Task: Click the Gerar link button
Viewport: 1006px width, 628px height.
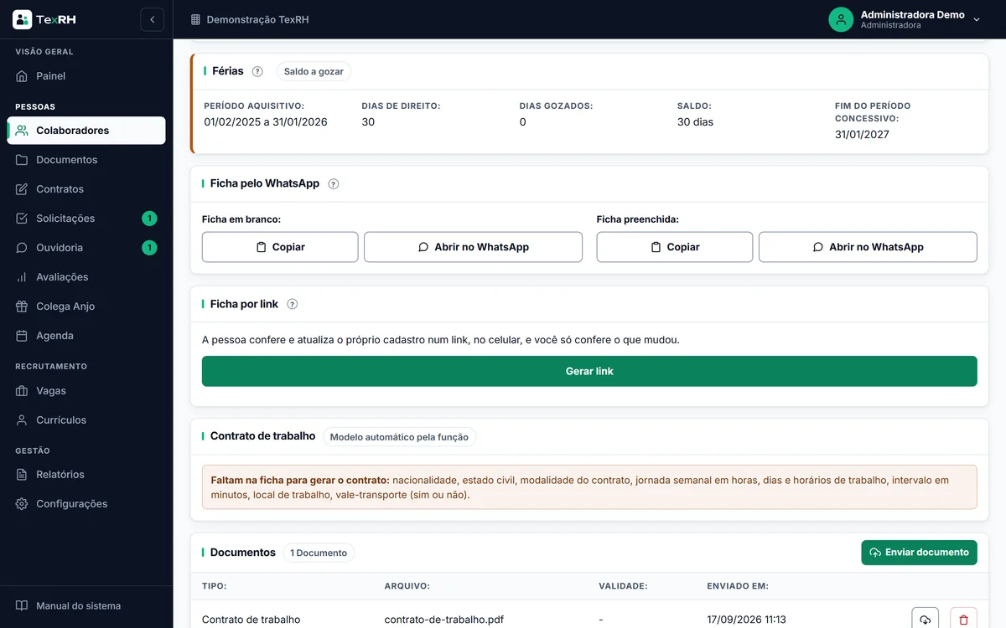Action: tap(589, 371)
